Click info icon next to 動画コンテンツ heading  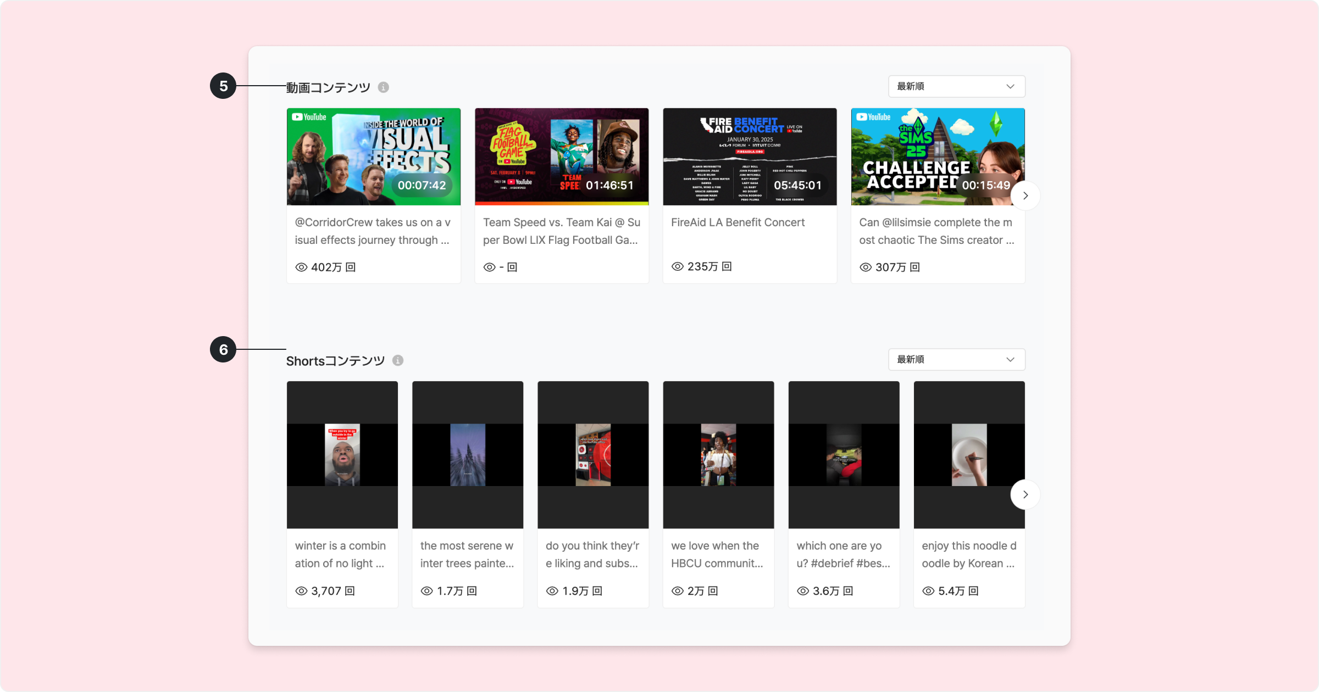click(384, 87)
